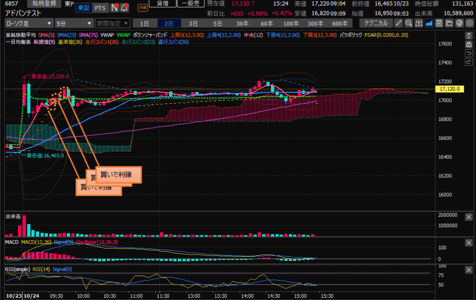476x300 pixels.
Task: Click the bell notification icon
Action: [x=124, y=8]
